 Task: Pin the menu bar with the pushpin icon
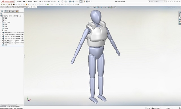coord(59,2)
